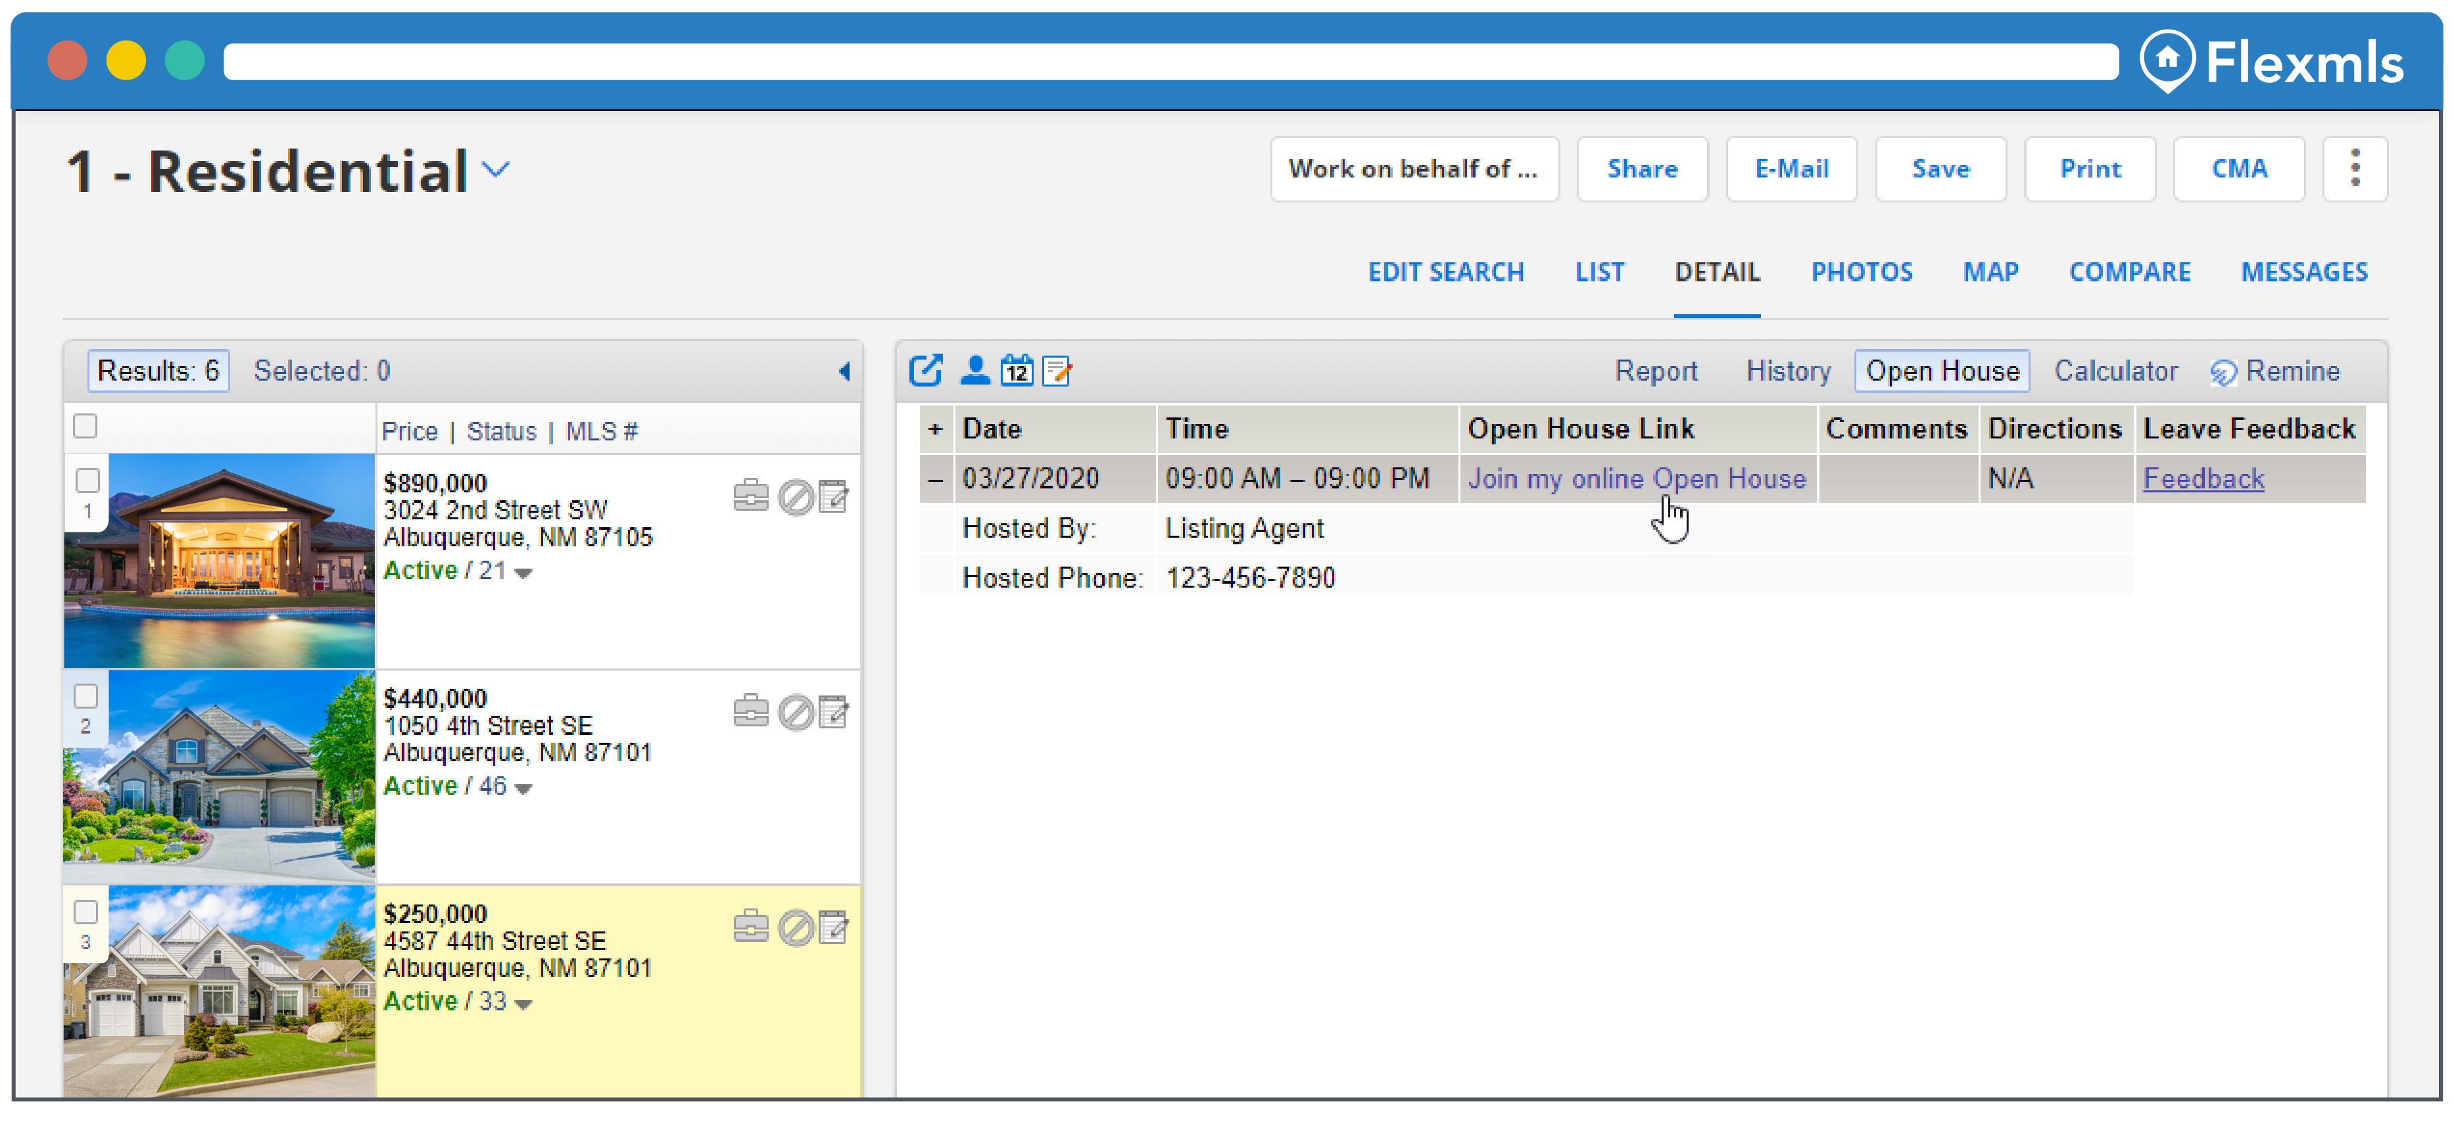The width and height of the screenshot is (2454, 1128).
Task: Click notes icon for 1050 4th Street SE
Action: pos(834,711)
